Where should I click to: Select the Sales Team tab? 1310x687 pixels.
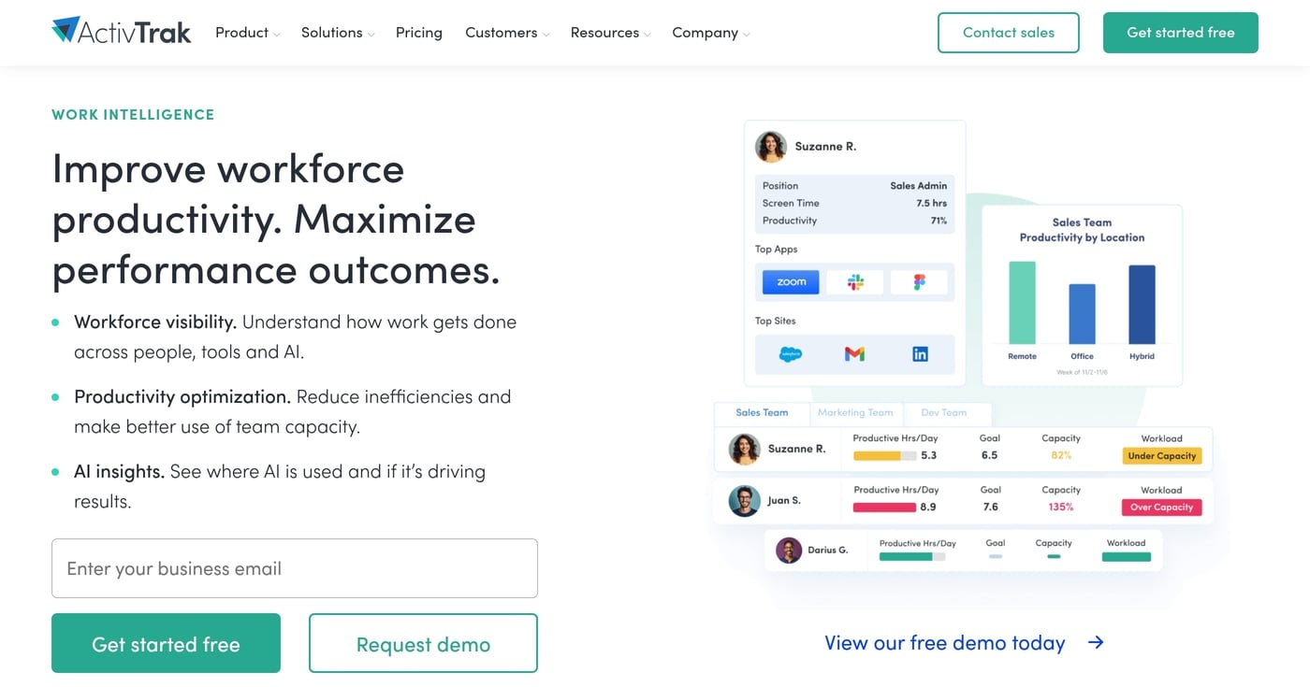coord(762,412)
